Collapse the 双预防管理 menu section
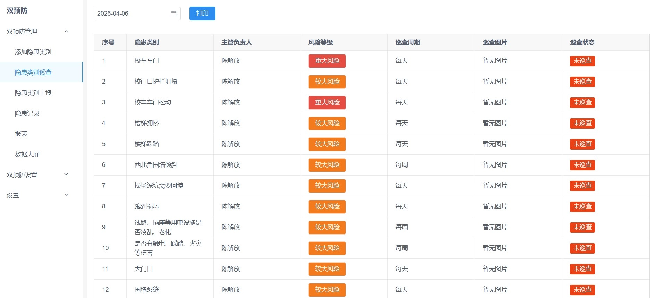This screenshot has width=653, height=298. point(66,32)
